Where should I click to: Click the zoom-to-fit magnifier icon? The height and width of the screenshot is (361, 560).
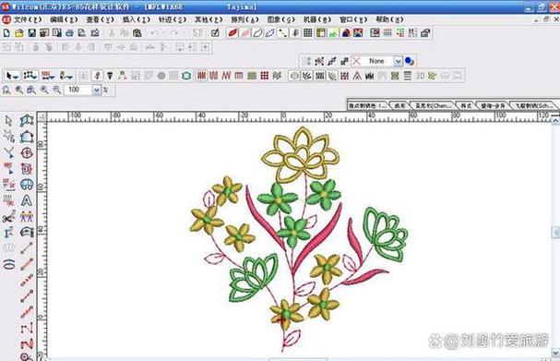(6, 90)
